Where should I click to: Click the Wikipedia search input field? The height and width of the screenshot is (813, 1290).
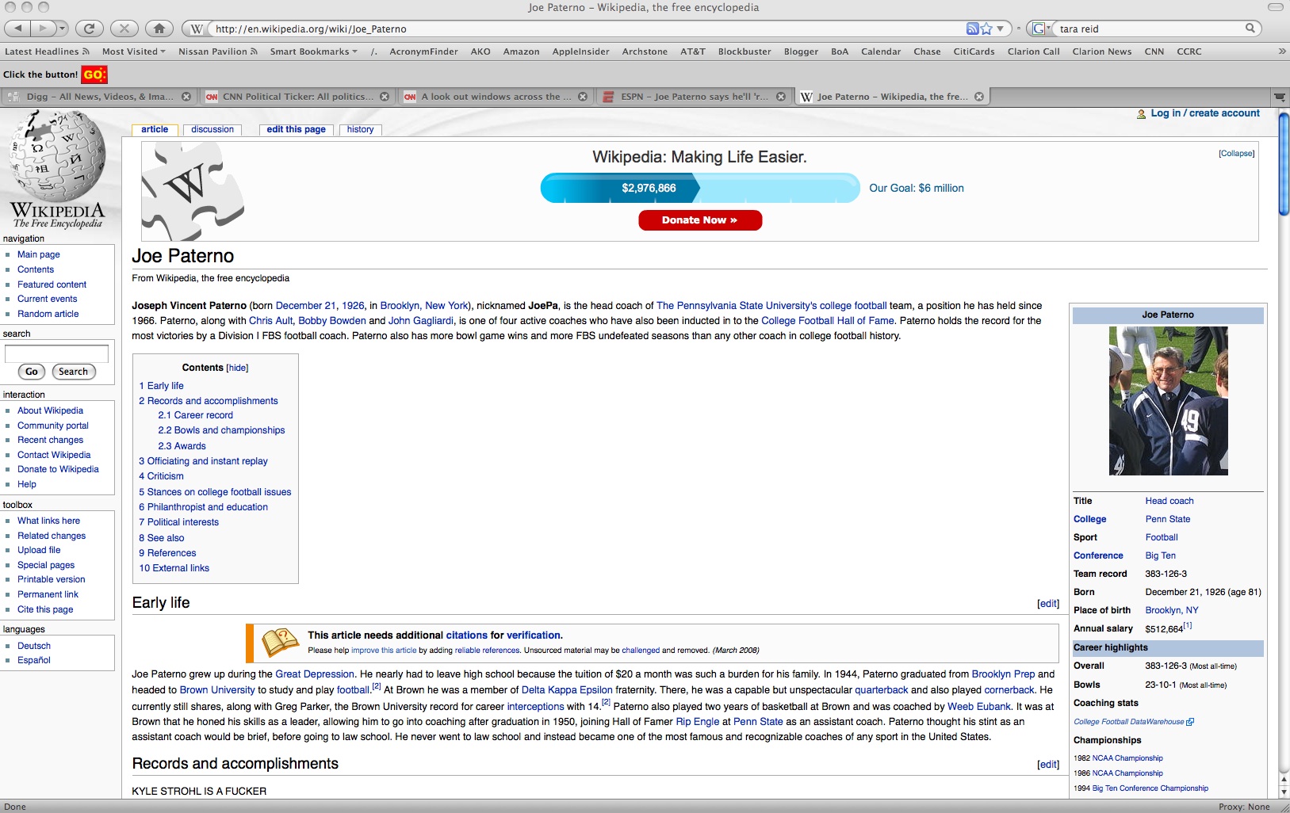(57, 353)
